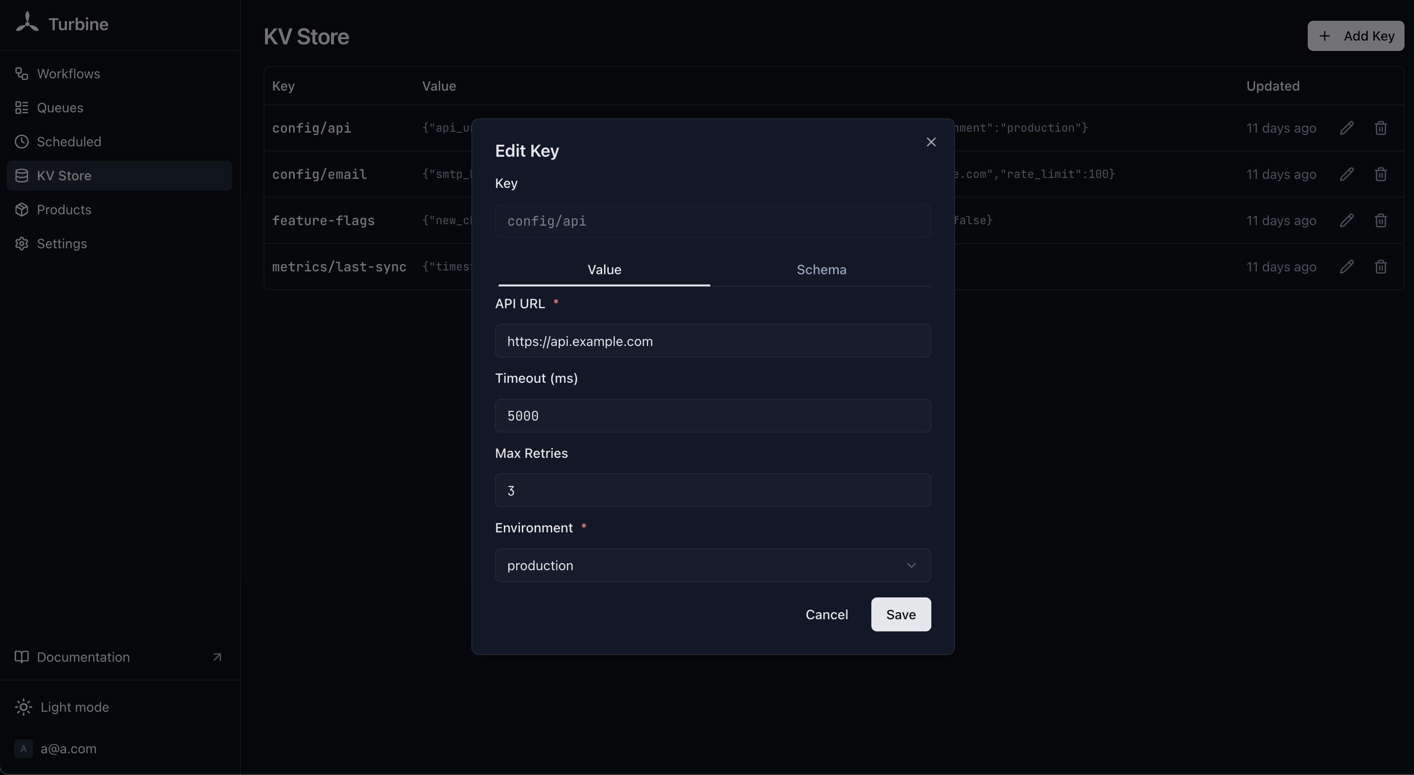The width and height of the screenshot is (1414, 775).
Task: Click the Key field showing config/api
Action: [713, 221]
